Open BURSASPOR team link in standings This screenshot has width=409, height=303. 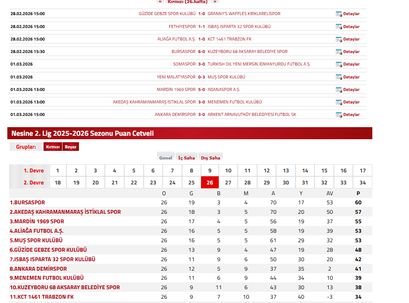(x=27, y=203)
